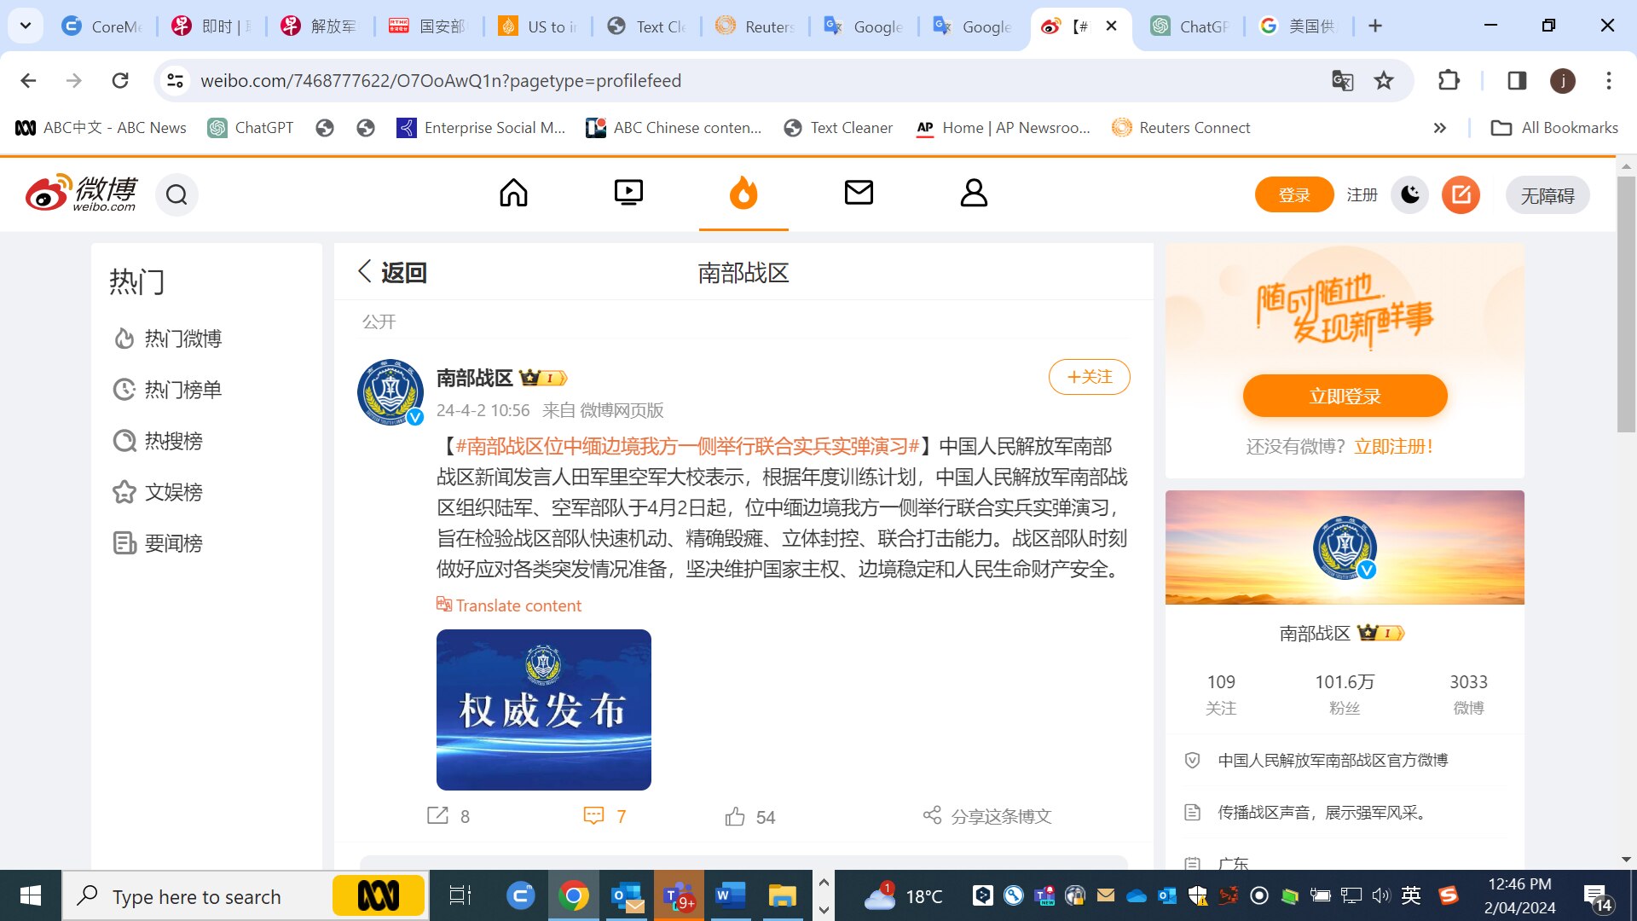
Task: Click the orange compose post icon
Action: point(1461,194)
